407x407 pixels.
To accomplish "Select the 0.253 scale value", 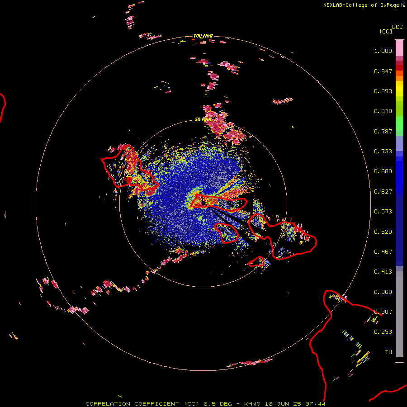I will pos(383,332).
